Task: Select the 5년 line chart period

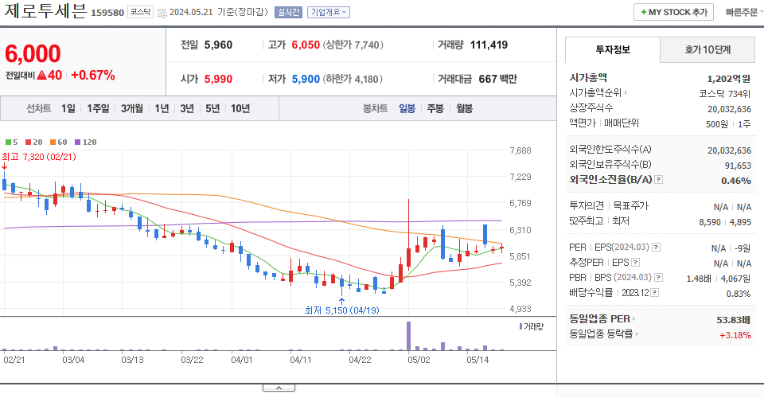Action: point(212,108)
